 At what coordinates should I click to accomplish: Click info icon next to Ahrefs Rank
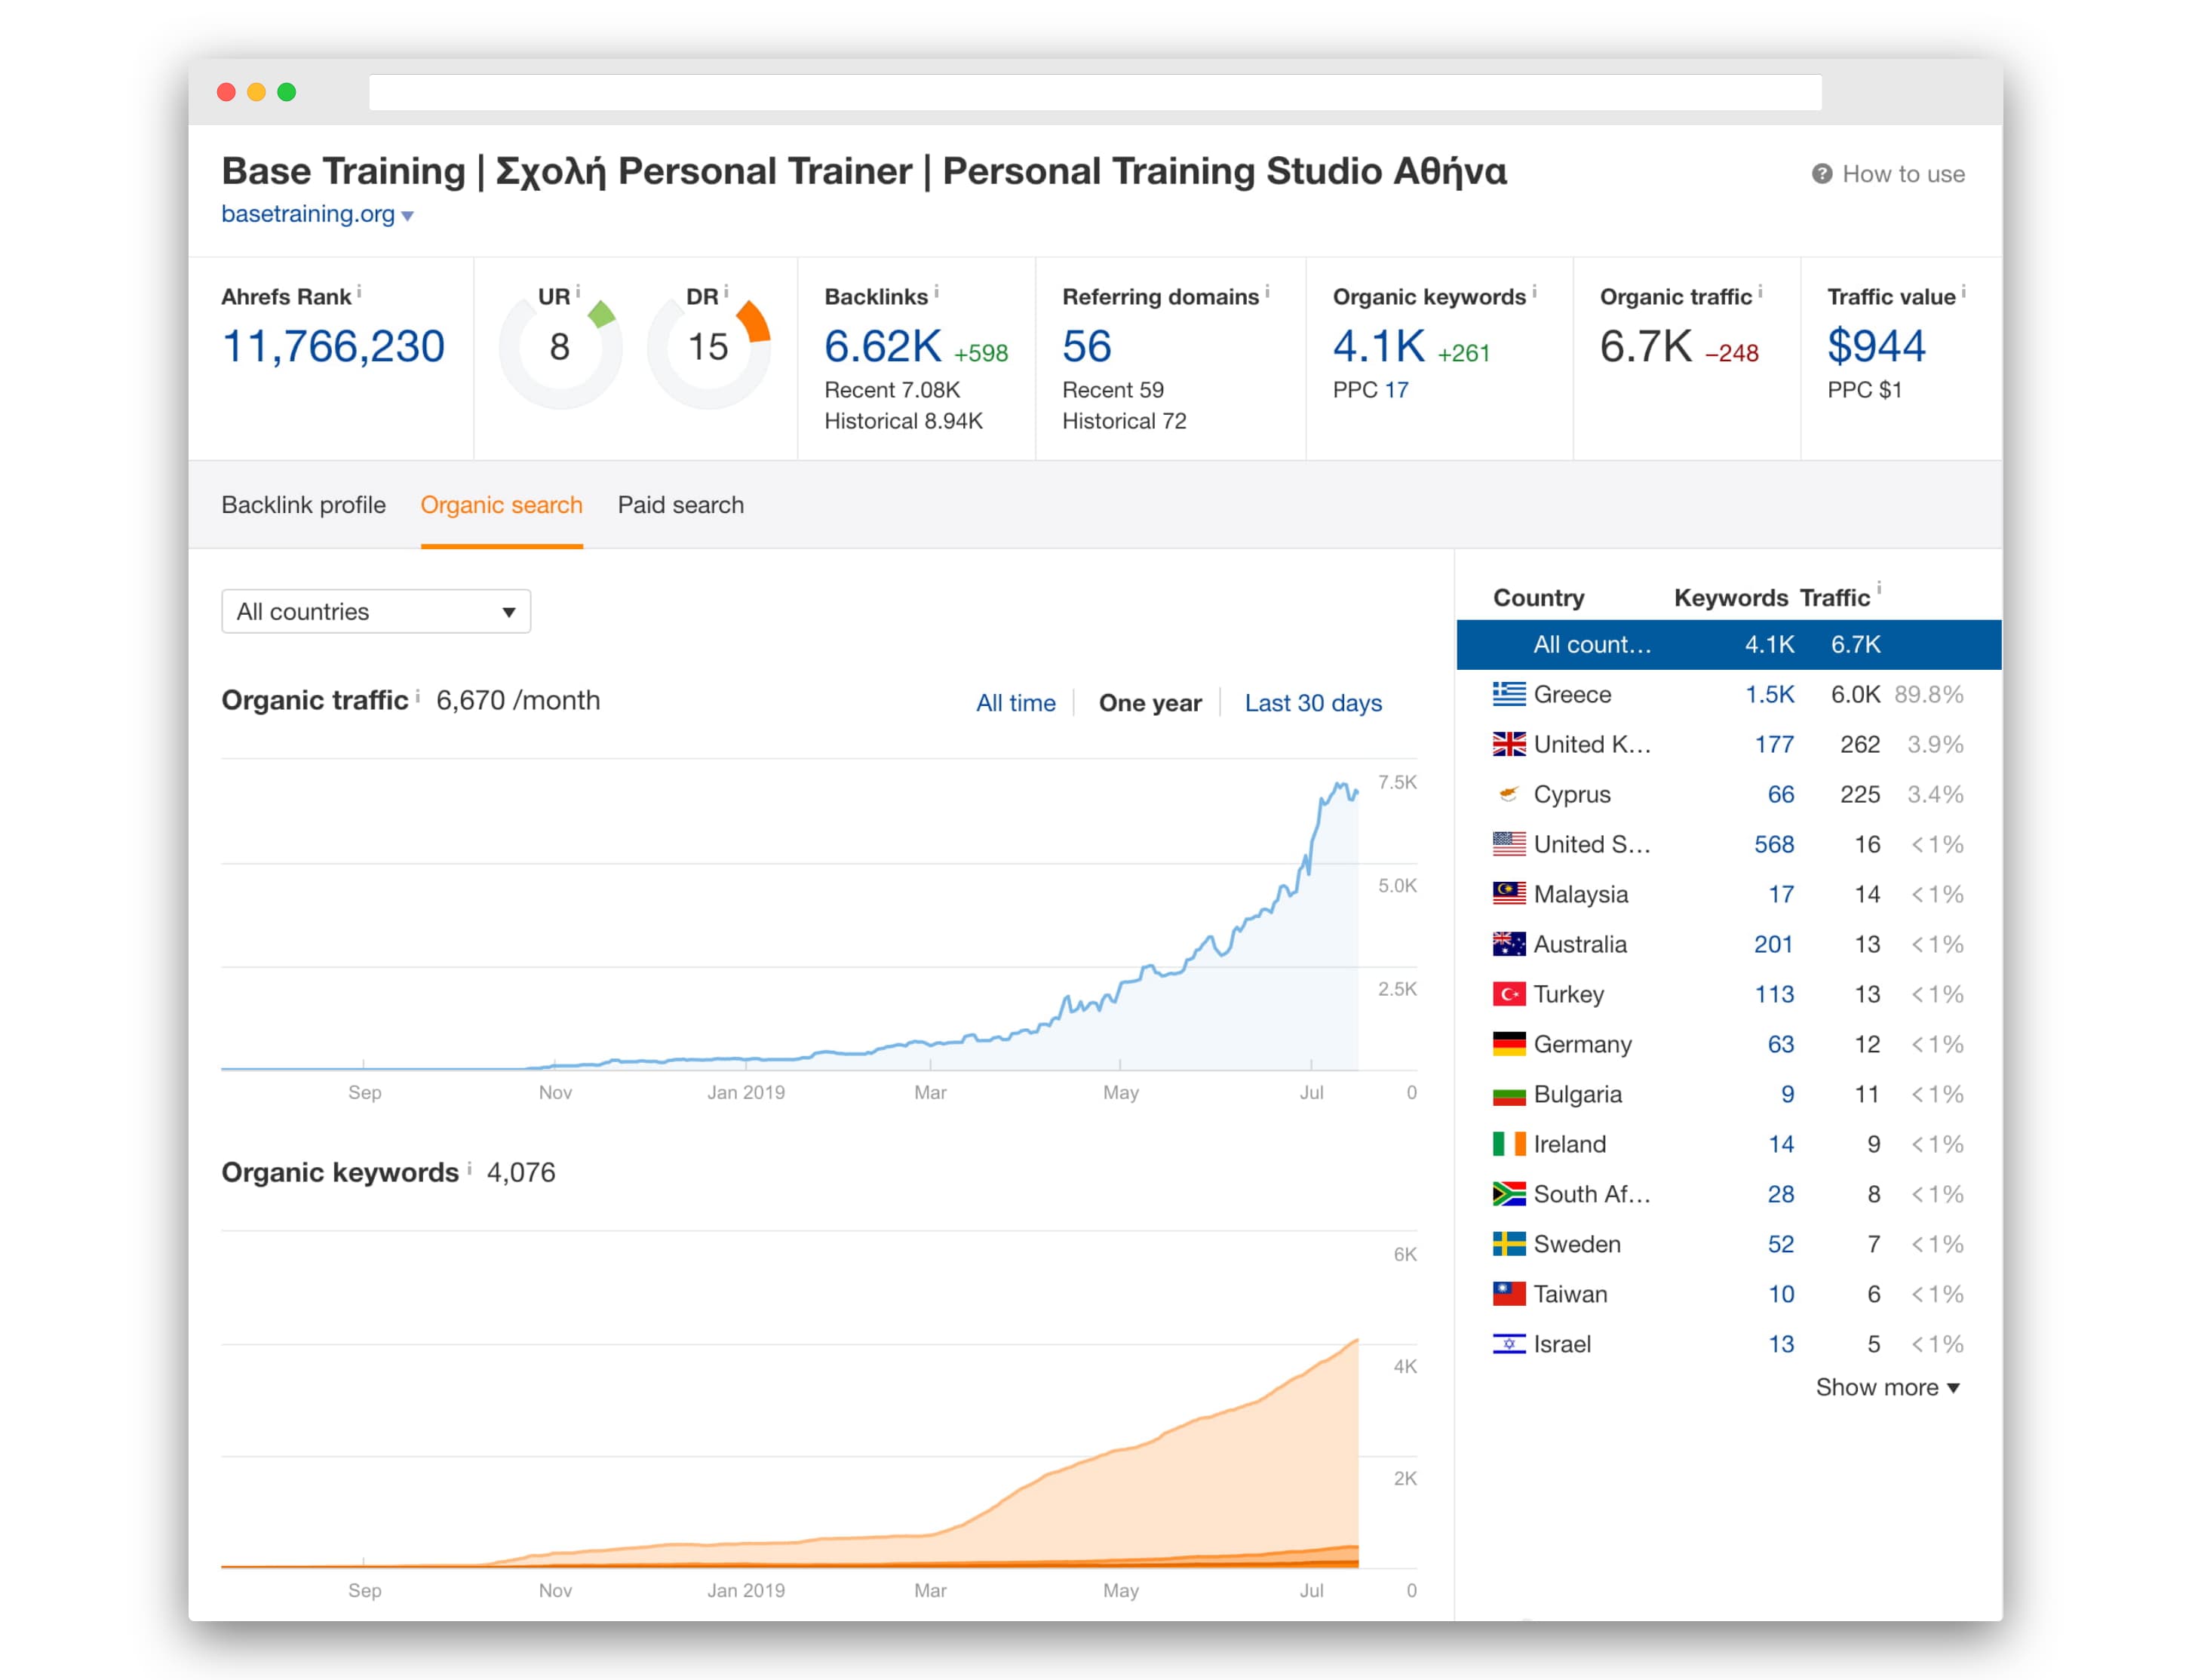(359, 291)
